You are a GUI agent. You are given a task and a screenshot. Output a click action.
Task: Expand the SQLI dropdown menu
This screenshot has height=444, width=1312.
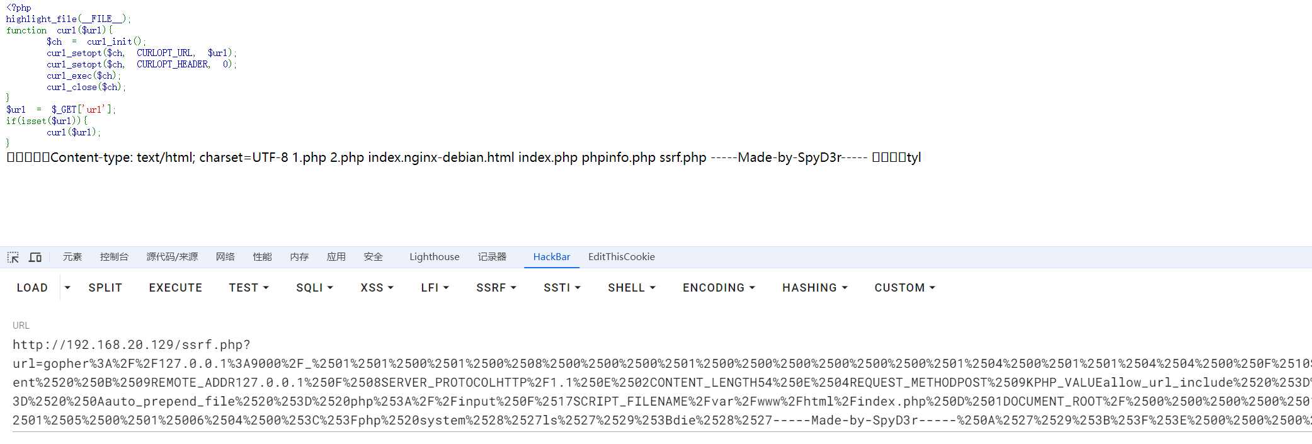click(x=314, y=288)
